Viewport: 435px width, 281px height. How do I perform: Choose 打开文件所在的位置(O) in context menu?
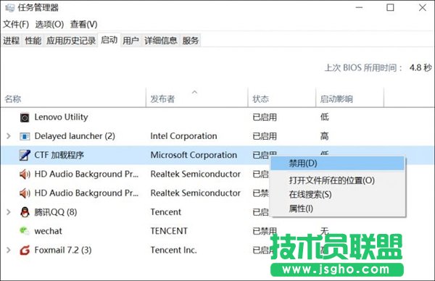pyautogui.click(x=337, y=180)
